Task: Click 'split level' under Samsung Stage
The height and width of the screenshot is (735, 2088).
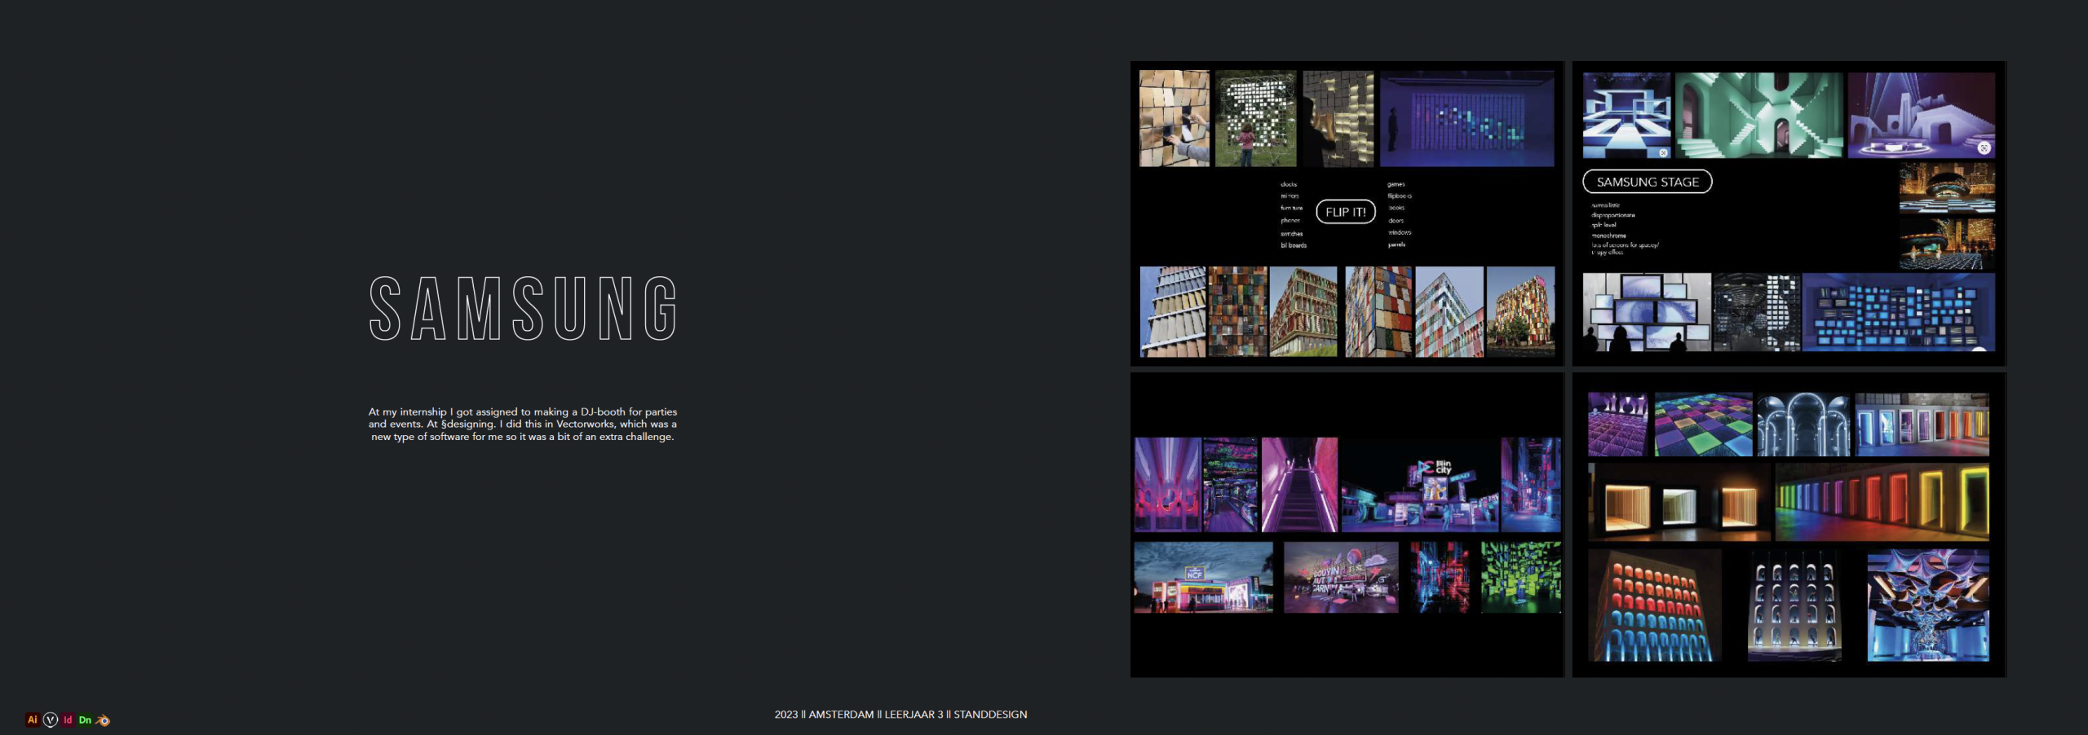Action: (1604, 225)
